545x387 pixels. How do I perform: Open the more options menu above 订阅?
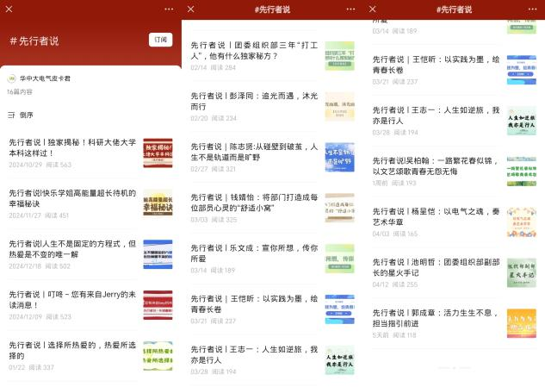pos(169,9)
